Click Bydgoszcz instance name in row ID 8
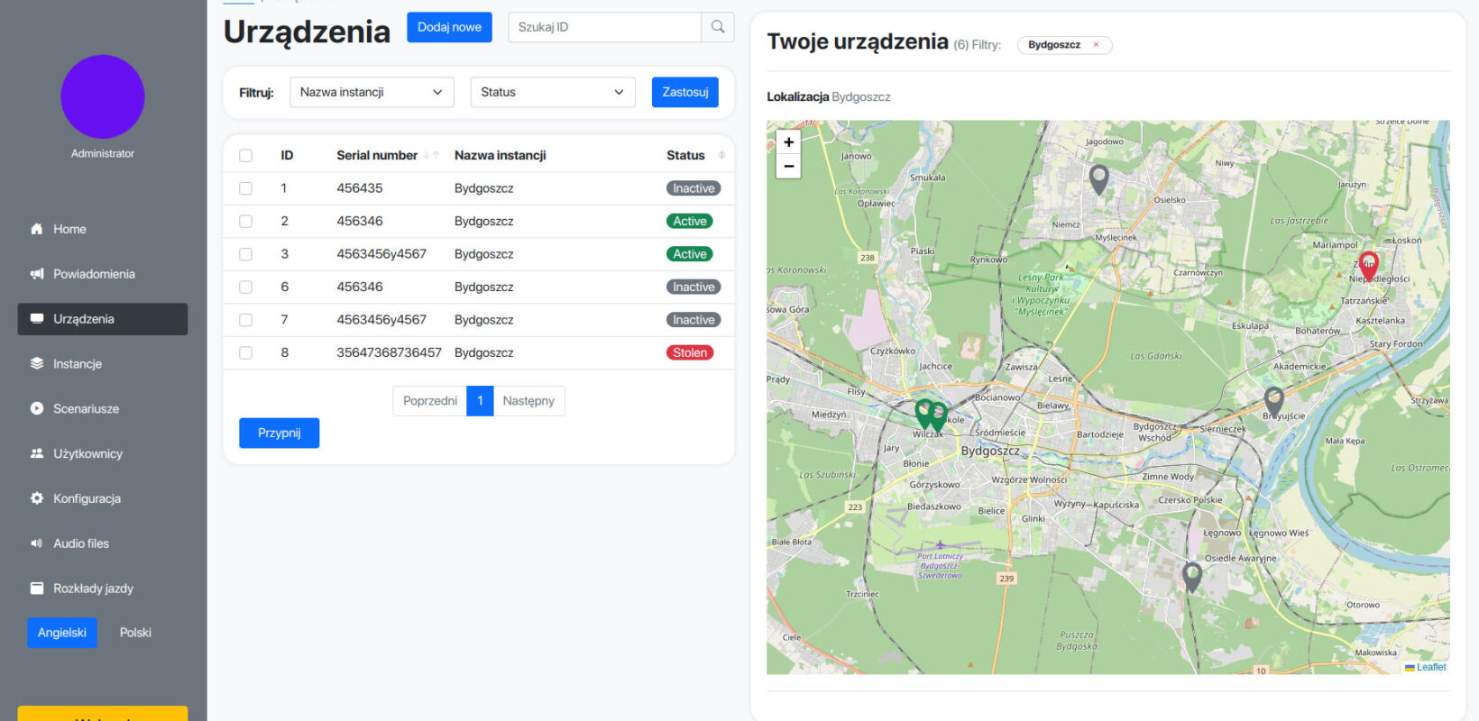This screenshot has width=1479, height=721. coord(484,352)
